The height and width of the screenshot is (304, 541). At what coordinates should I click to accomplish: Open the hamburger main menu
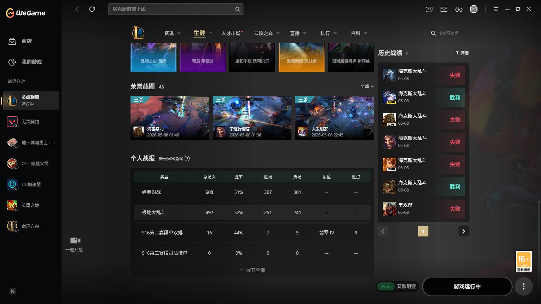coord(496,9)
